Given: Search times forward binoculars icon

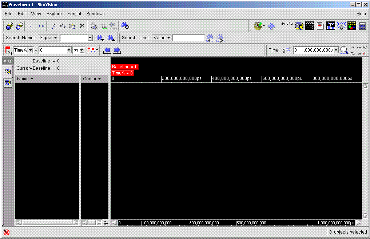Looking at the screenshot, I should click(x=220, y=38).
